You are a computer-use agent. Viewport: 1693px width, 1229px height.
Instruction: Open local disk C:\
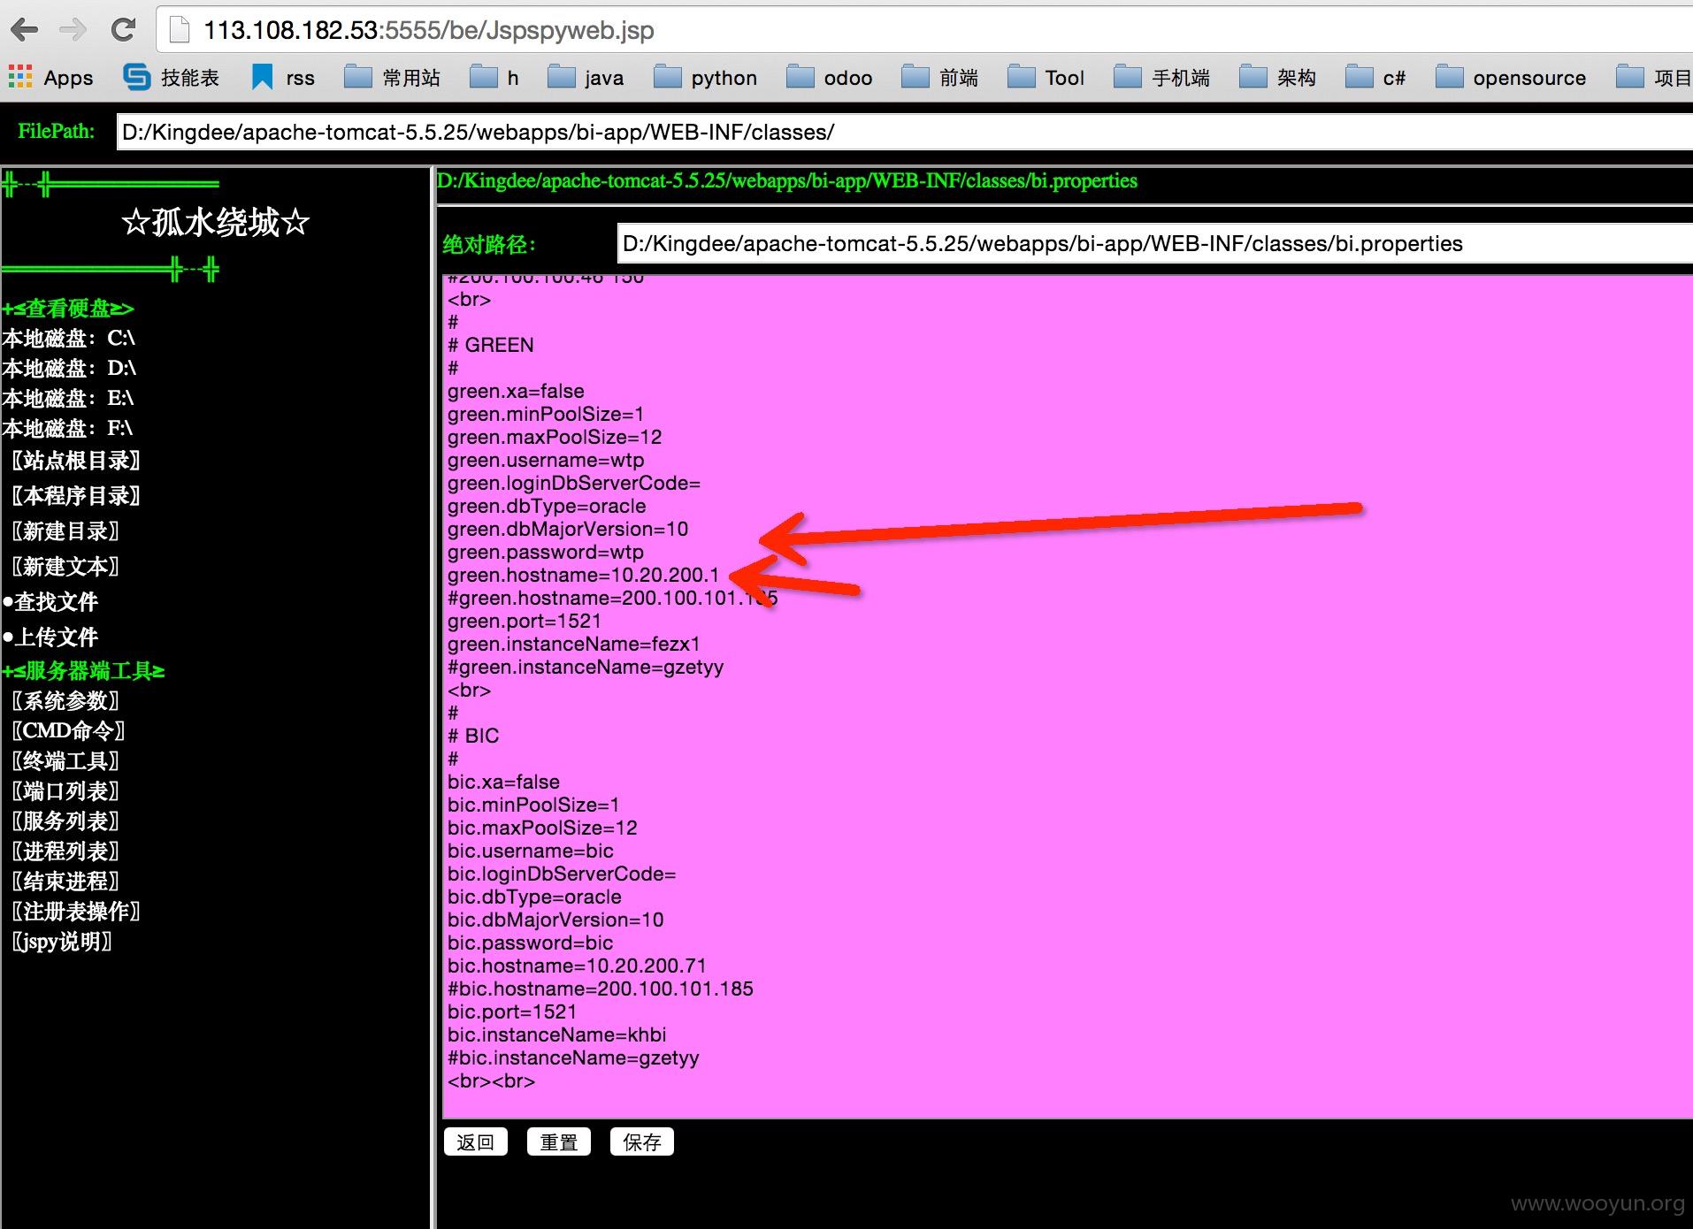[x=69, y=339]
